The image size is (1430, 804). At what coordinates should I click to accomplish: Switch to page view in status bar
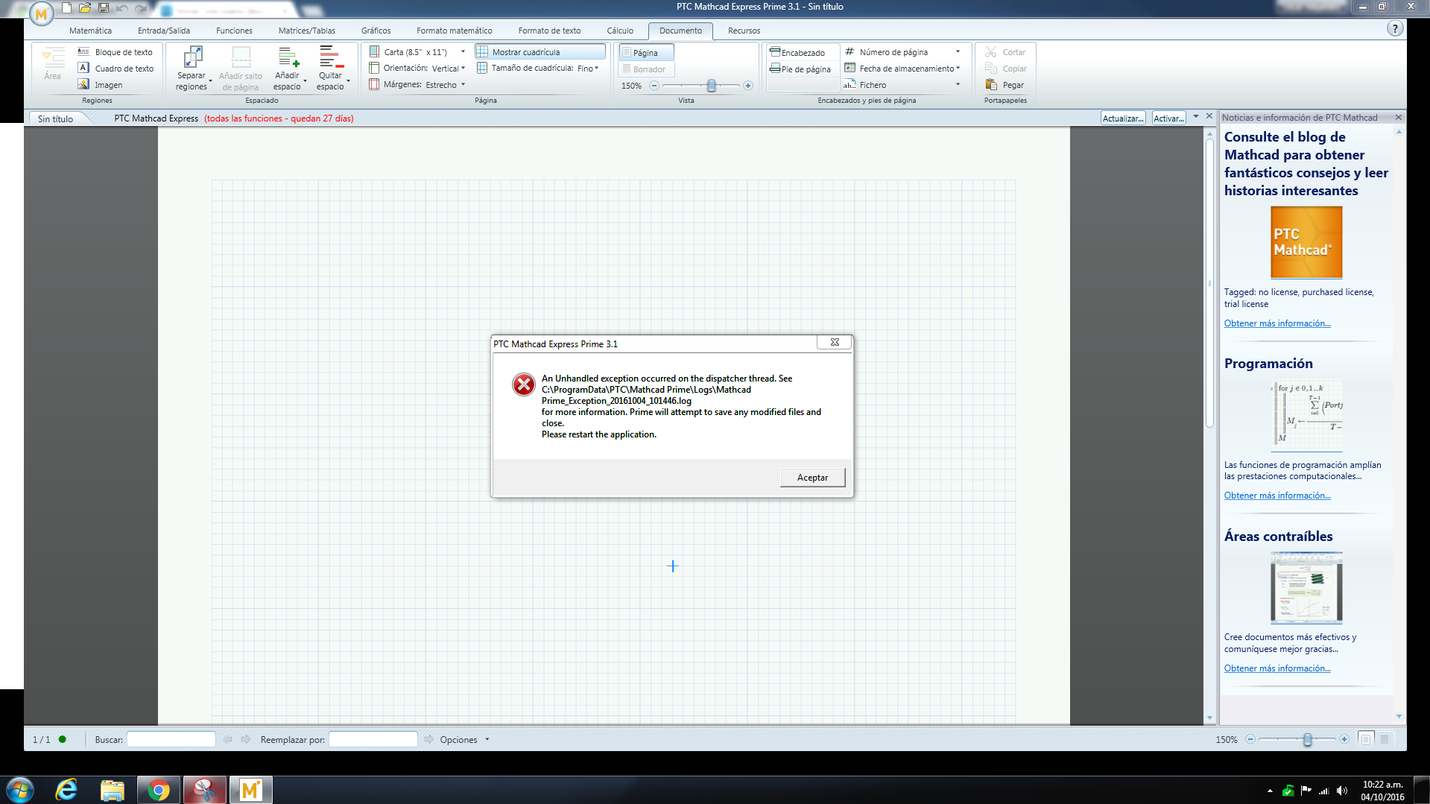pyautogui.click(x=1365, y=739)
